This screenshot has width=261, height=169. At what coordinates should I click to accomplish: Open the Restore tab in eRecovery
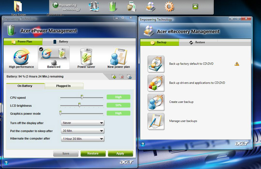(198, 42)
